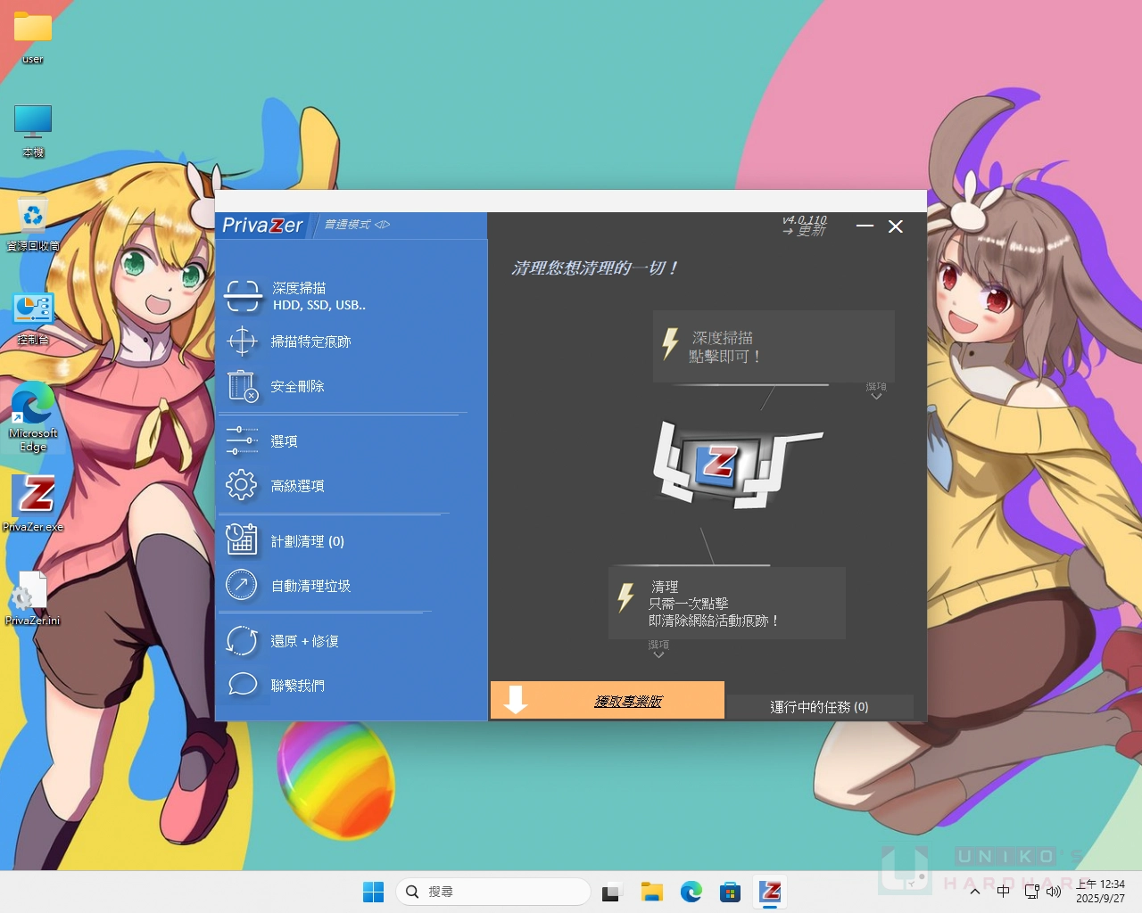Viewport: 1142px width, 913px height.
Task: Select the PrivaZer.ini file on desktop
Action: (x=33, y=597)
